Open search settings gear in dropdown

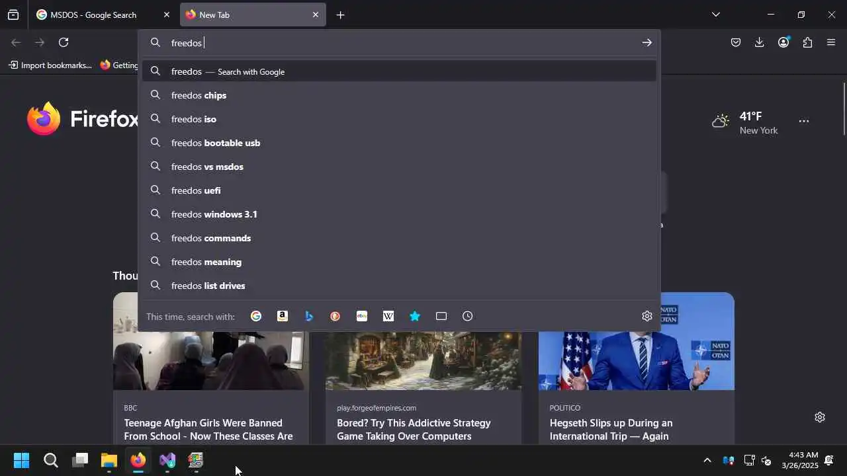pos(647,316)
